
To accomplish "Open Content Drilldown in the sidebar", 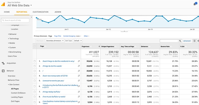I will pos(18,93).
